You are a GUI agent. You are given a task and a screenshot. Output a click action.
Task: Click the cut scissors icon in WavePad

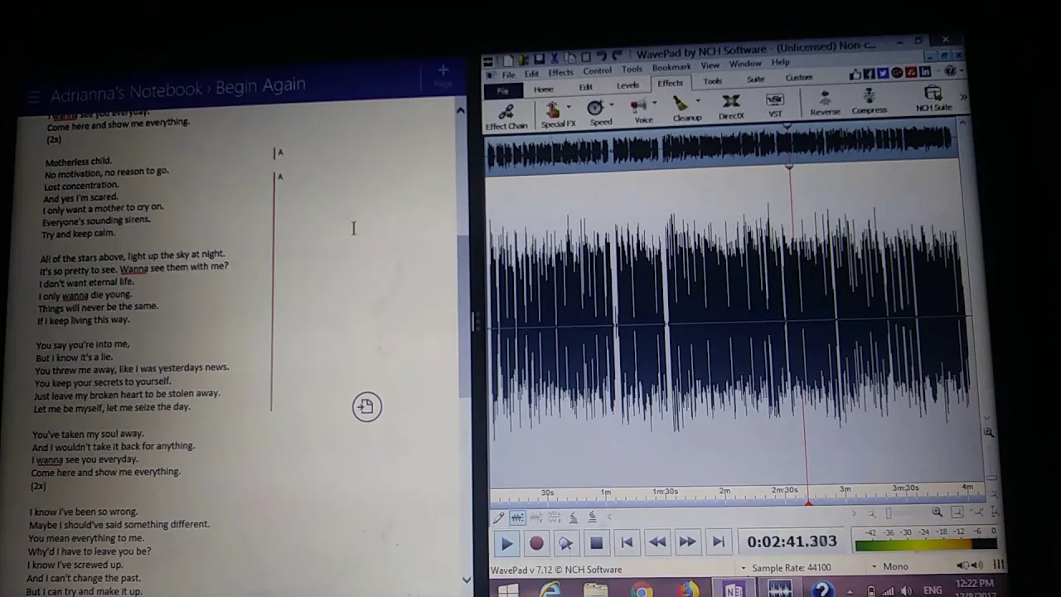555,58
